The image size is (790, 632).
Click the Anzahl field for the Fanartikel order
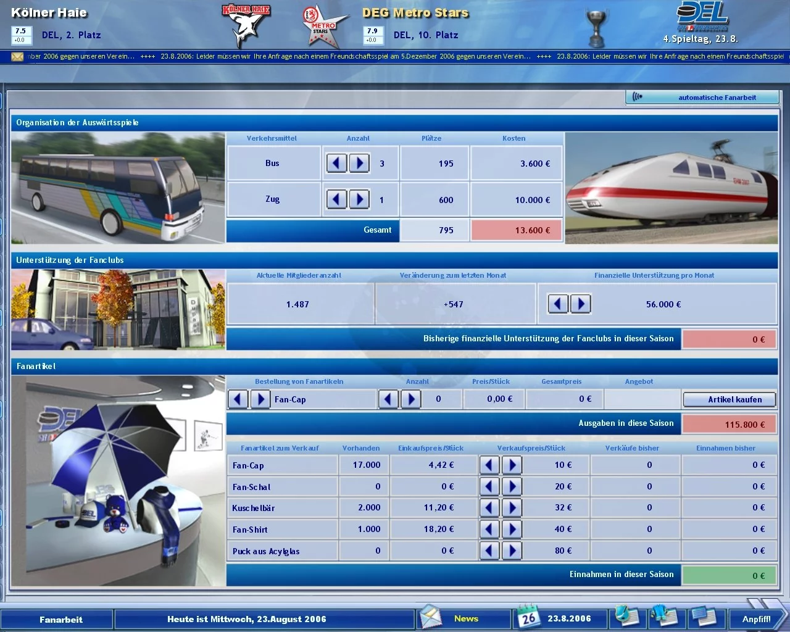(x=439, y=399)
